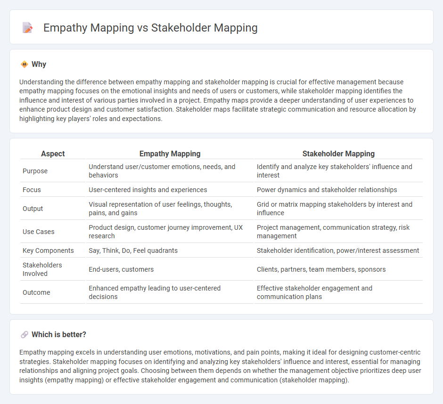Click the 'Empathy Mapping' column header
The width and height of the screenshot is (443, 404).
pyautogui.click(x=170, y=154)
